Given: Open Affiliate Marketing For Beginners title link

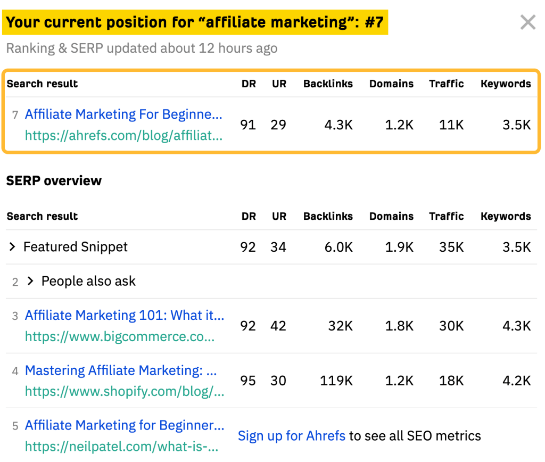Looking at the screenshot, I should pyautogui.click(x=123, y=114).
